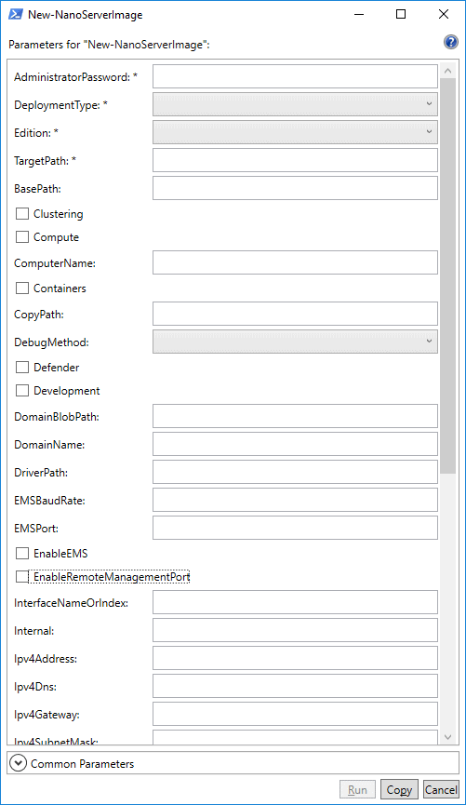Click the Copy button
The image size is (466, 805).
pyautogui.click(x=399, y=789)
